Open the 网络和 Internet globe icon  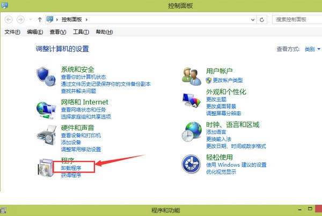pos(46,110)
